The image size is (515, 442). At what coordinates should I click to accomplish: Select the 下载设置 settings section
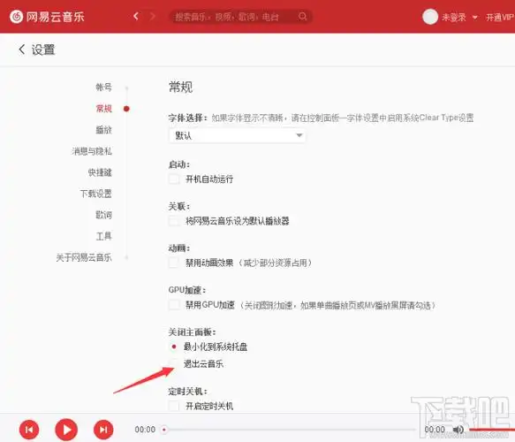pos(96,194)
